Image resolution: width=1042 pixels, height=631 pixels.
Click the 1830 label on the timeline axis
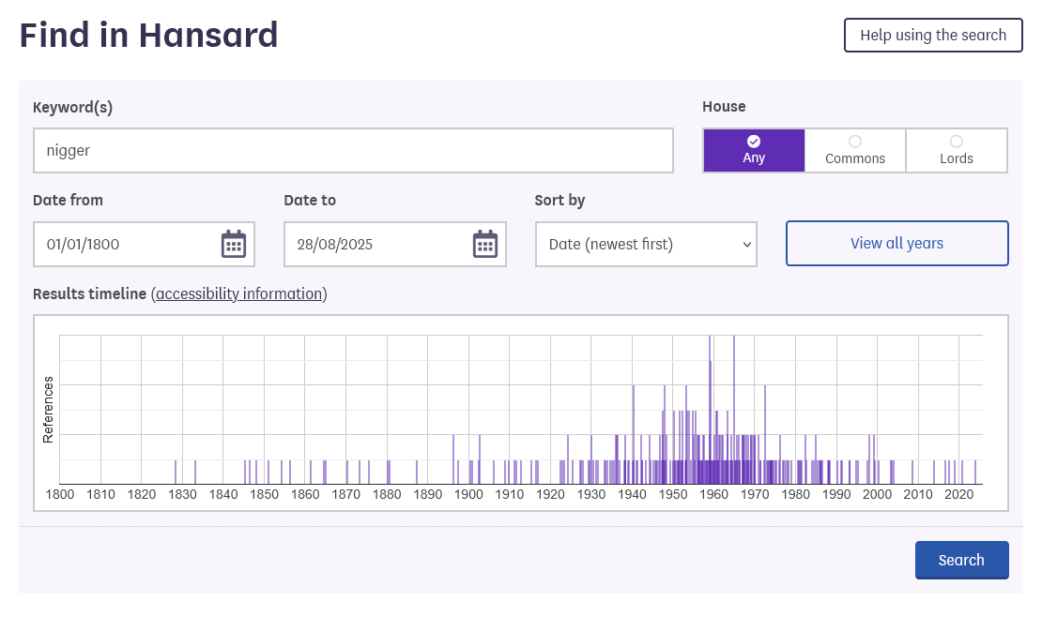[x=182, y=494]
